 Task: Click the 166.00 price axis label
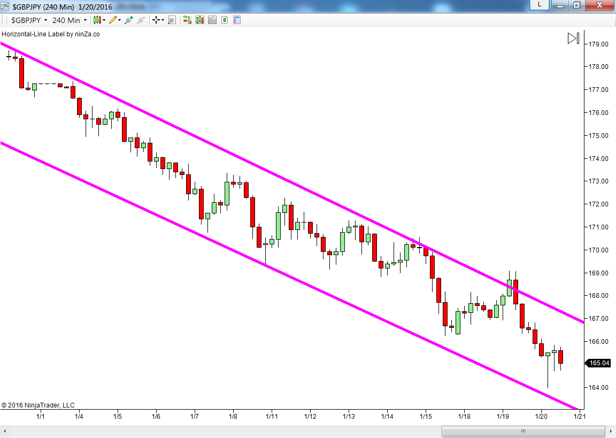click(x=598, y=342)
